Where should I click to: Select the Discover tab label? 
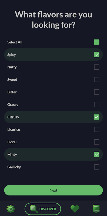click(x=48, y=209)
